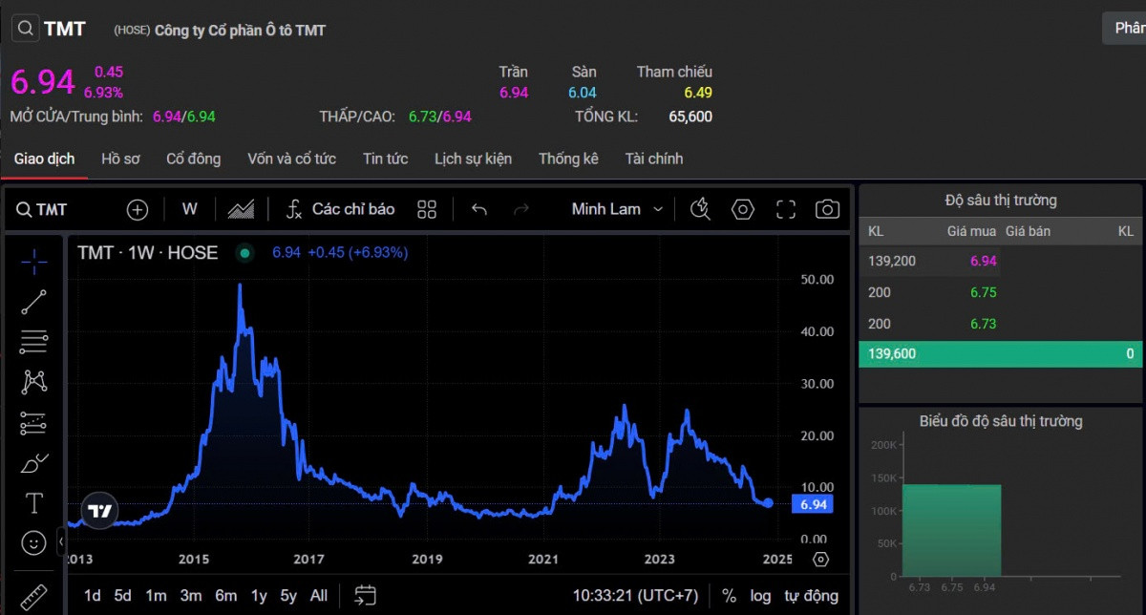This screenshot has height=615, width=1146.
Task: Set chart range to 5y
Action: pyautogui.click(x=288, y=596)
